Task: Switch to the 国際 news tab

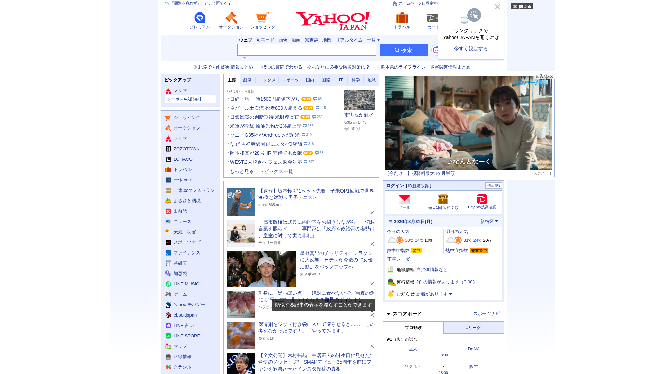Action: pos(326,80)
